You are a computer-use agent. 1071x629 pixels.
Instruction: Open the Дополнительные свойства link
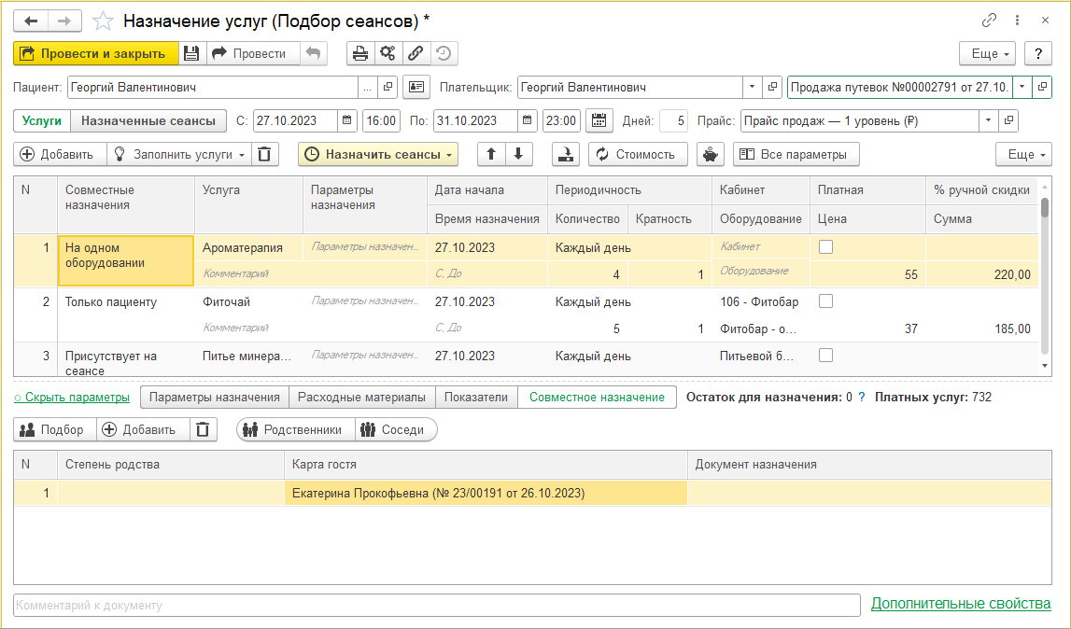pyautogui.click(x=961, y=604)
